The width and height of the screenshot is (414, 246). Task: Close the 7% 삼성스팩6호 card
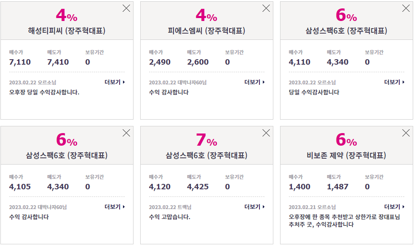266,133
